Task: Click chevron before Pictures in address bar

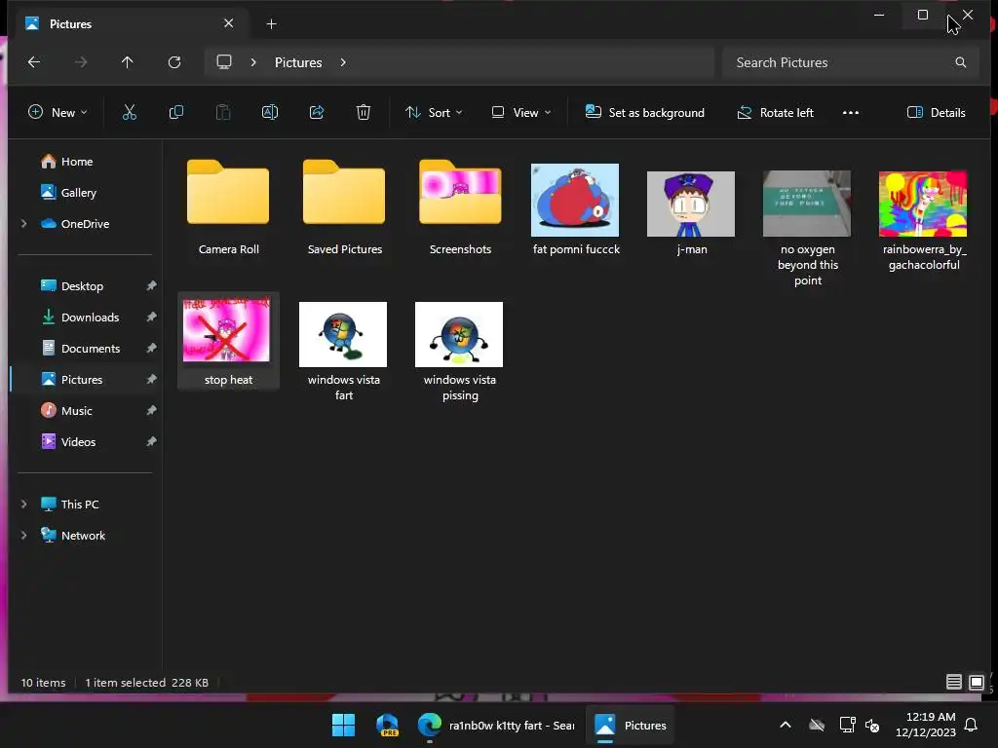Action: point(253,62)
